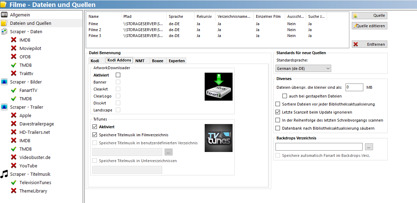Click the red X icon next to ThemeLibrary
This screenshot has width=417, height=203.
point(13,191)
